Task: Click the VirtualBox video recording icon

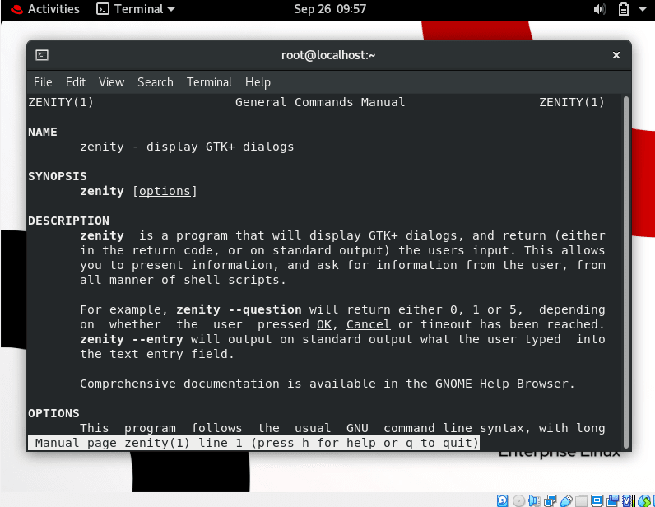Action: (613, 500)
